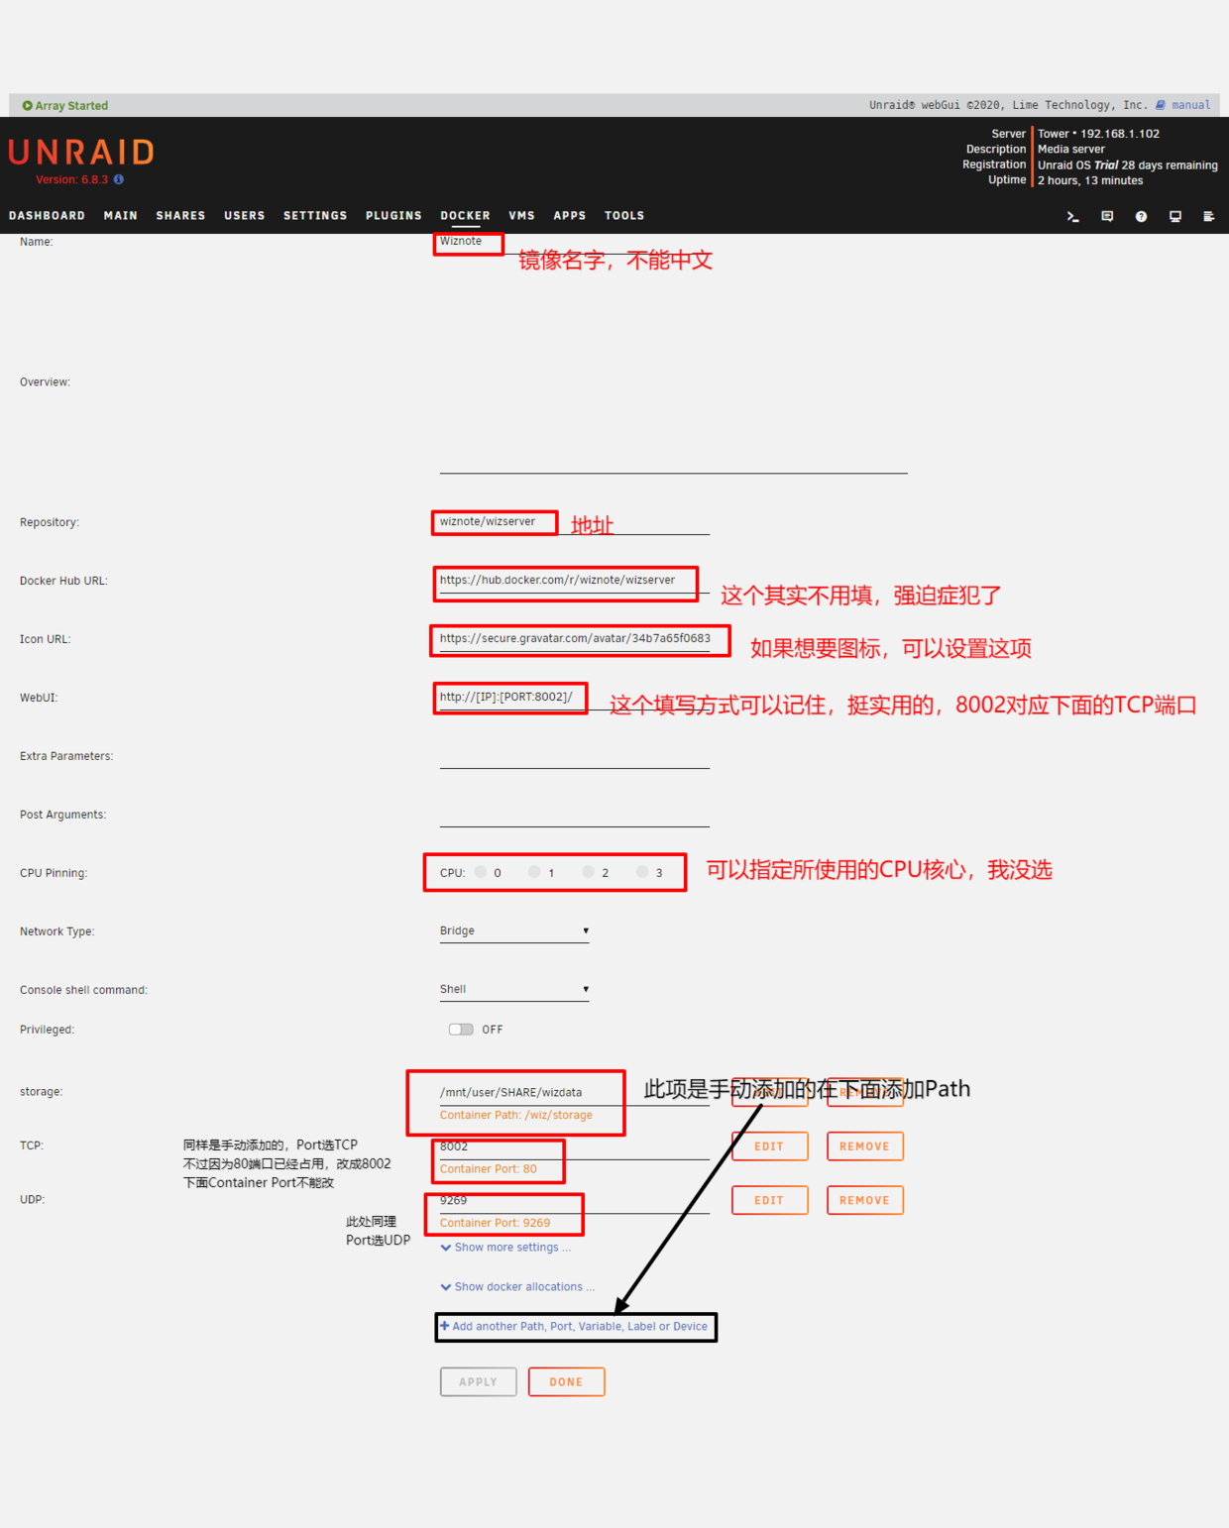This screenshot has height=1528, width=1229.
Task: Switch to the Docker tab
Action: click(x=465, y=216)
